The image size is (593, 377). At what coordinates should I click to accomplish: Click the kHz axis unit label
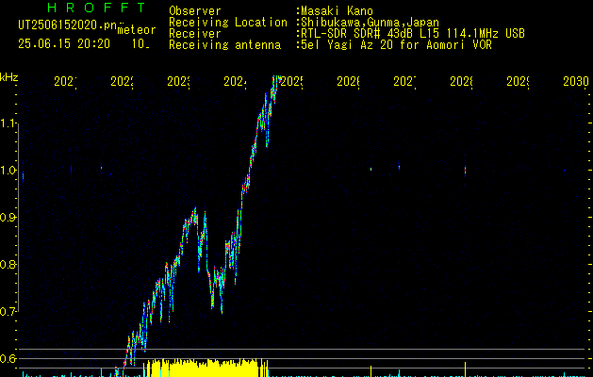point(9,78)
